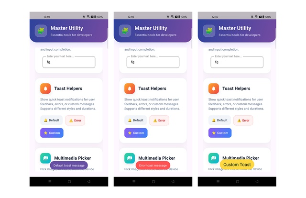The height and width of the screenshot is (198, 306).
Task: Tap the puzzle app icon in the right phone header
Action: (209, 31)
